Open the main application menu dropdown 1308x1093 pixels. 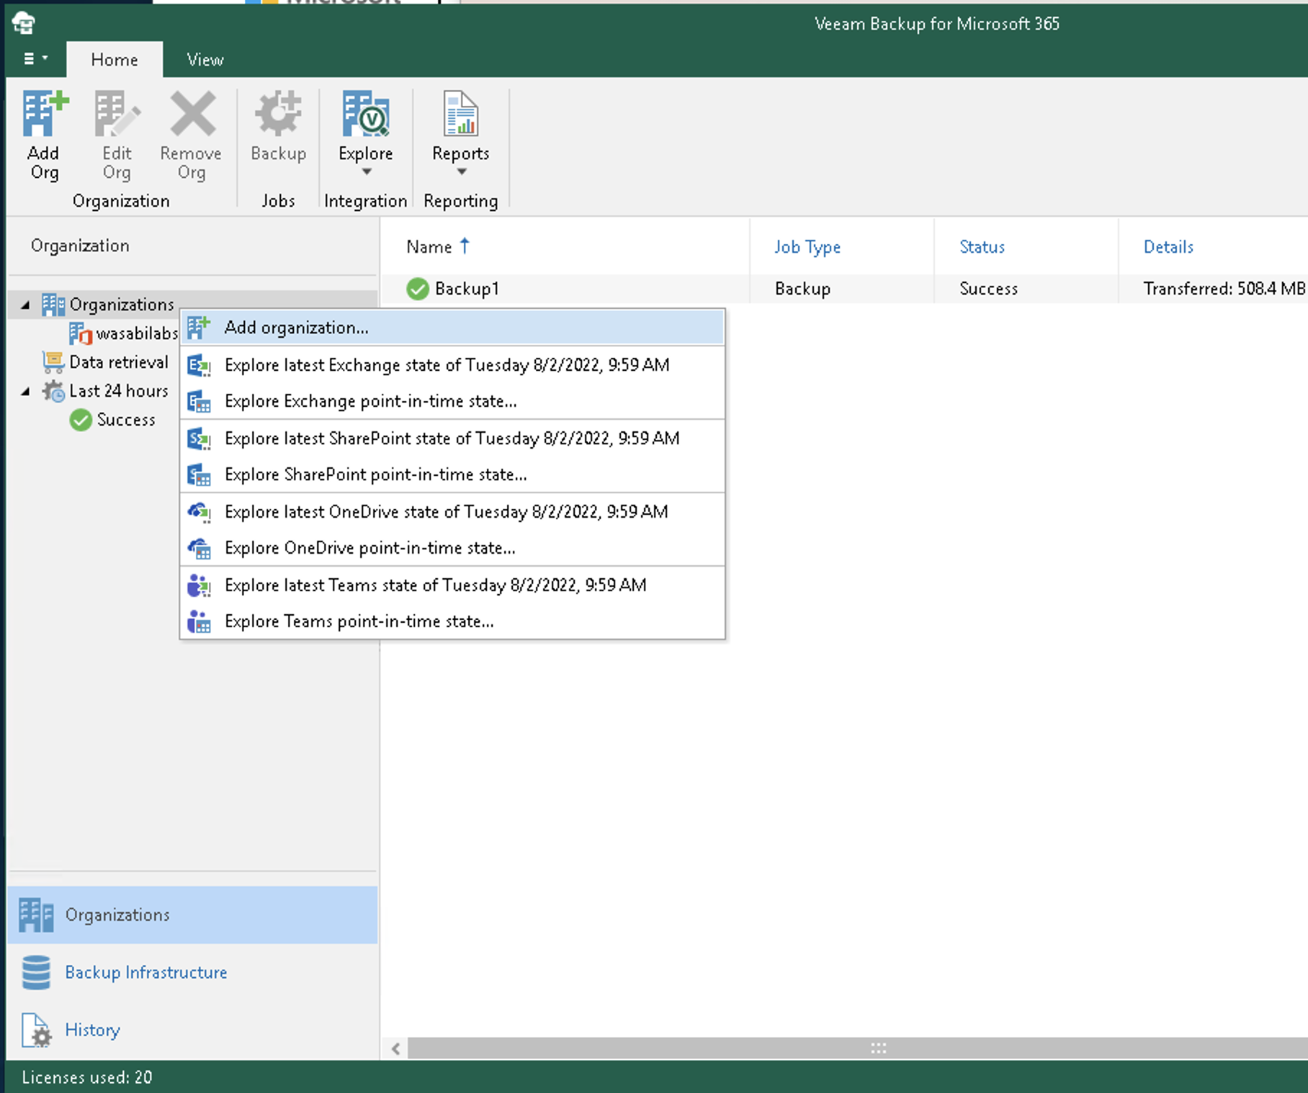pos(35,58)
